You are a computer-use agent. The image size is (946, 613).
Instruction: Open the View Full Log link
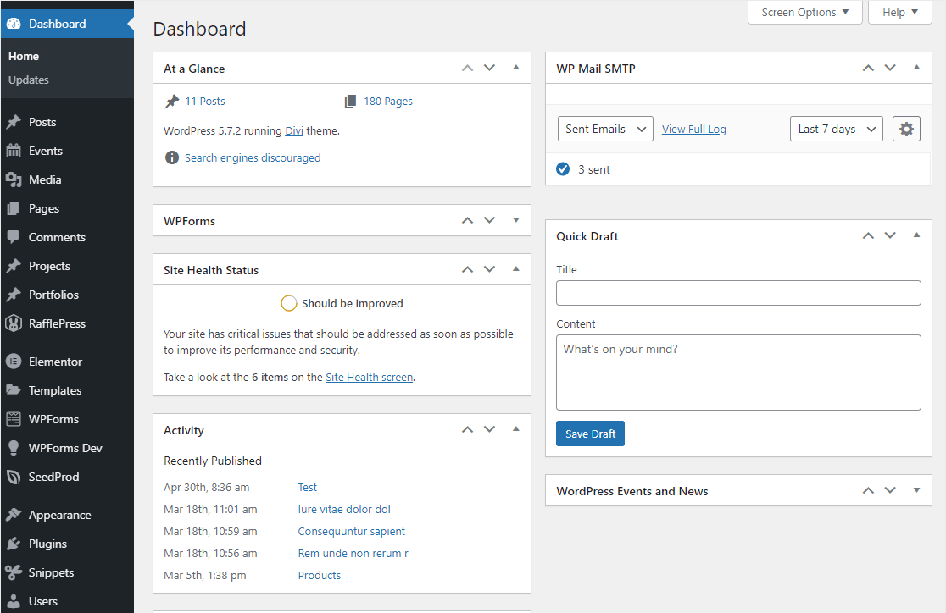click(693, 129)
